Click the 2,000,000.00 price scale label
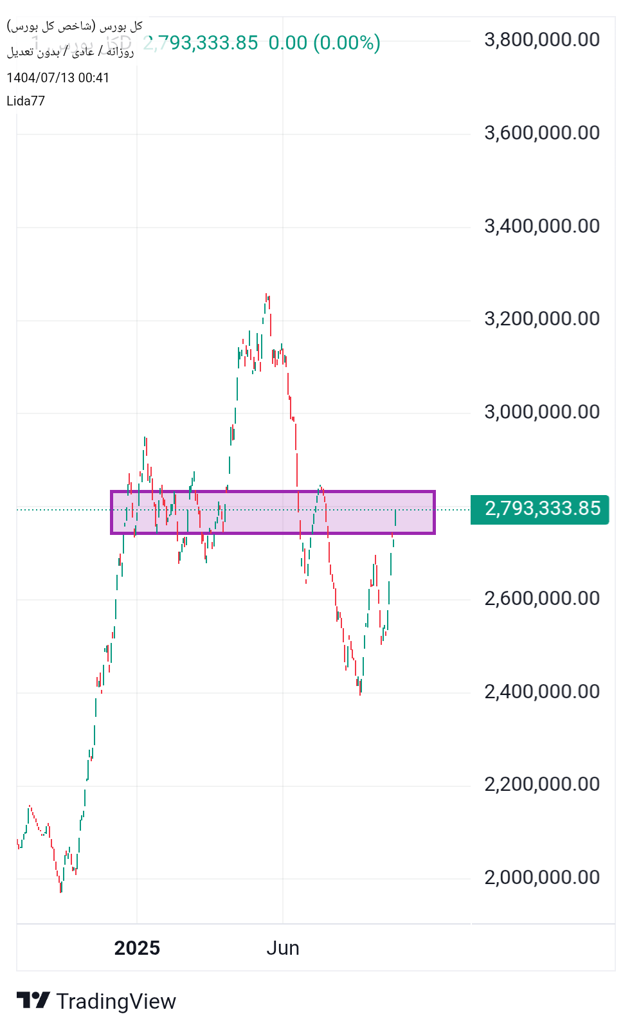The image size is (632, 1030). click(x=542, y=878)
